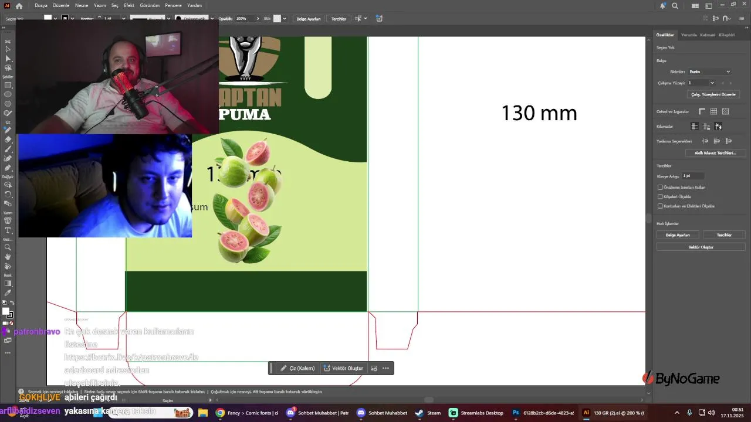Viewport: 751px width, 422px height.
Task: Click the fill color swatch in control bar
Action: point(48,19)
